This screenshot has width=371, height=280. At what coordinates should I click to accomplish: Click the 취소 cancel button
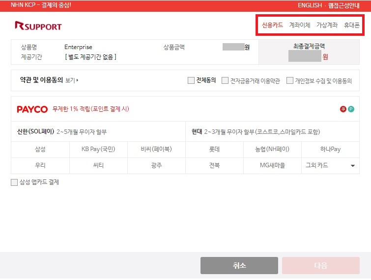point(239,266)
